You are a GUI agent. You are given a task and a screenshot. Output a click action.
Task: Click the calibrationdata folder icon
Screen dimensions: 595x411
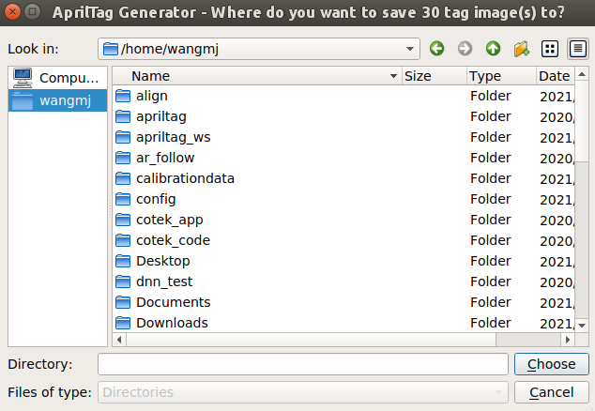[x=123, y=178]
